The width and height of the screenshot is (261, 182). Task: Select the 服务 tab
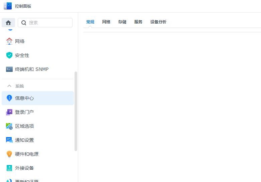pyautogui.click(x=138, y=22)
